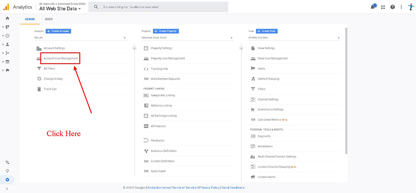Click the Privacy Policy link
This screenshot has width=416, height=193.
(x=209, y=188)
